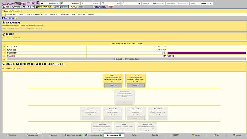Click the Syndicat skill card

click(x=91, y=113)
